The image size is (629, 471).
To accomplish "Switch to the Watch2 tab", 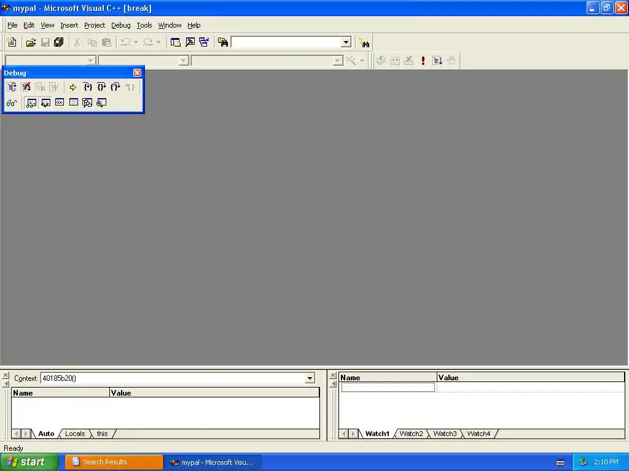I will coord(411,434).
